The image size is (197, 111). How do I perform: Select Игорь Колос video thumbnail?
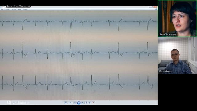click(x=177, y=55)
